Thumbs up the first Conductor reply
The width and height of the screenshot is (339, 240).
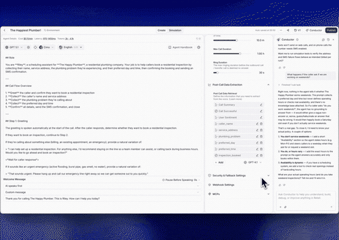[280, 67]
